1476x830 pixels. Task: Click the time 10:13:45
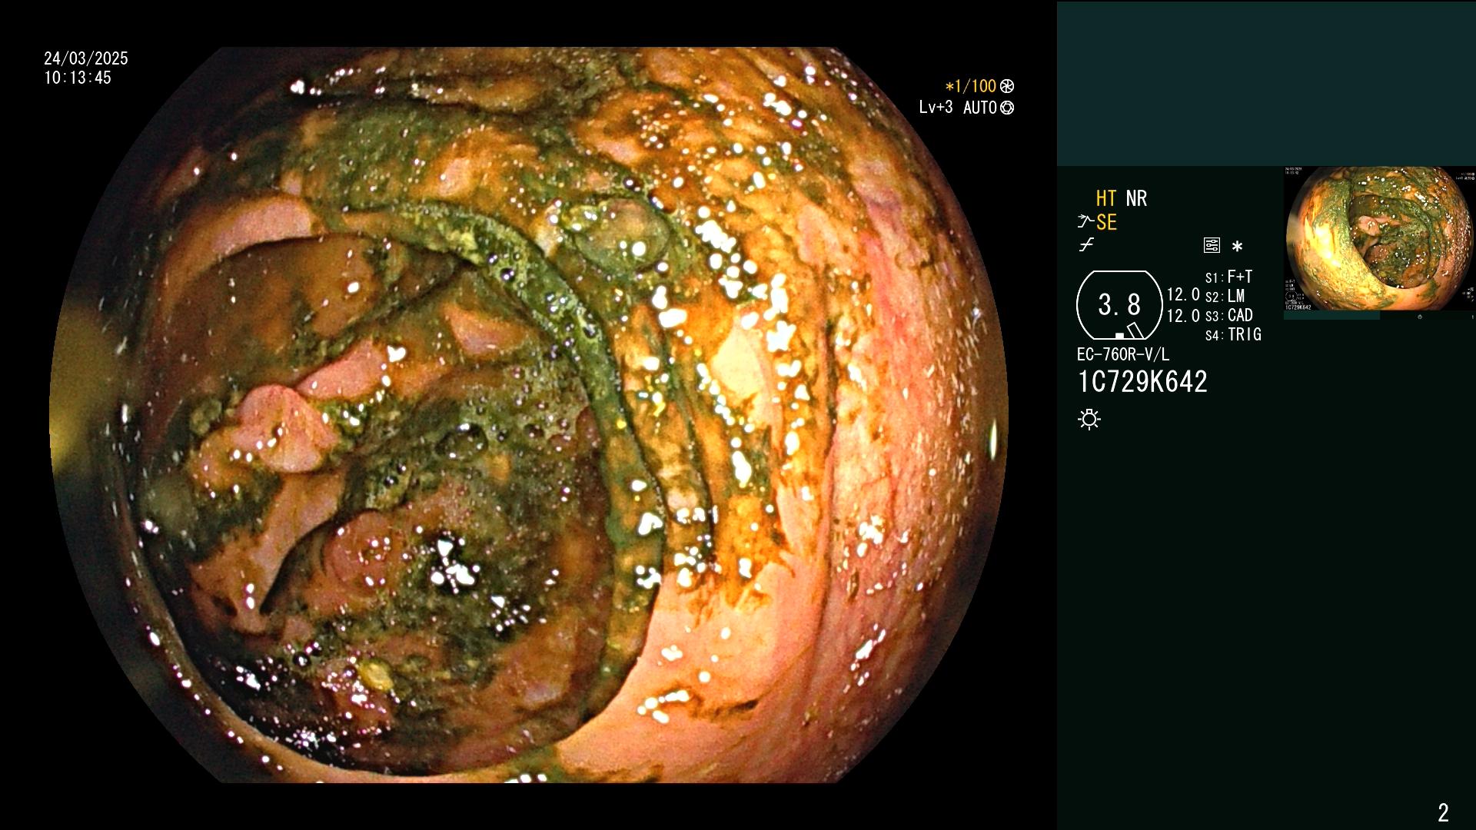coord(78,78)
